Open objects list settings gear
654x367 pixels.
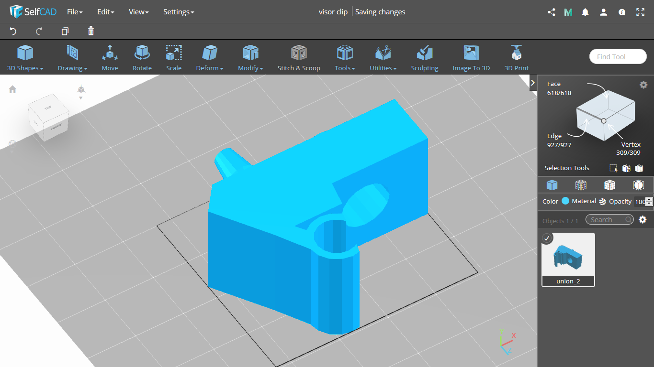point(643,219)
